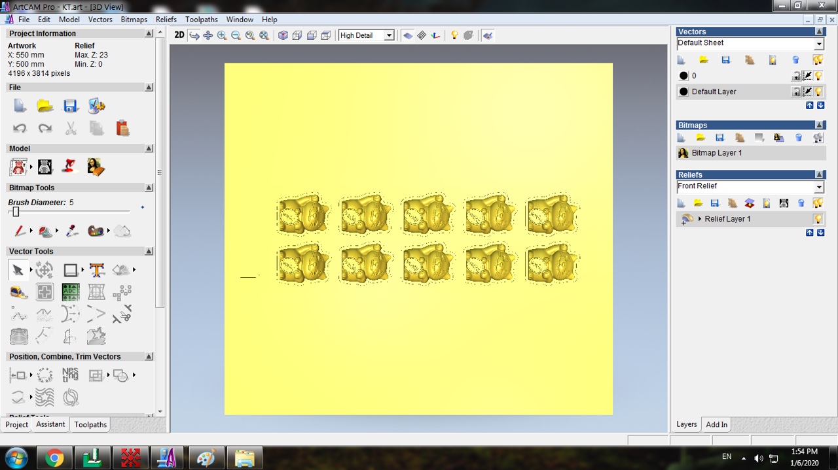Click the Twist/rotate view arrow icon
838x470 pixels.
pyautogui.click(x=194, y=35)
